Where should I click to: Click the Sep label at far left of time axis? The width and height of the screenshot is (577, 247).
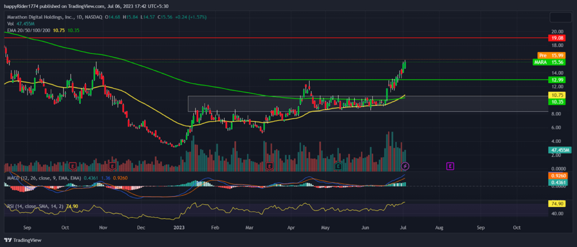tap(26, 227)
